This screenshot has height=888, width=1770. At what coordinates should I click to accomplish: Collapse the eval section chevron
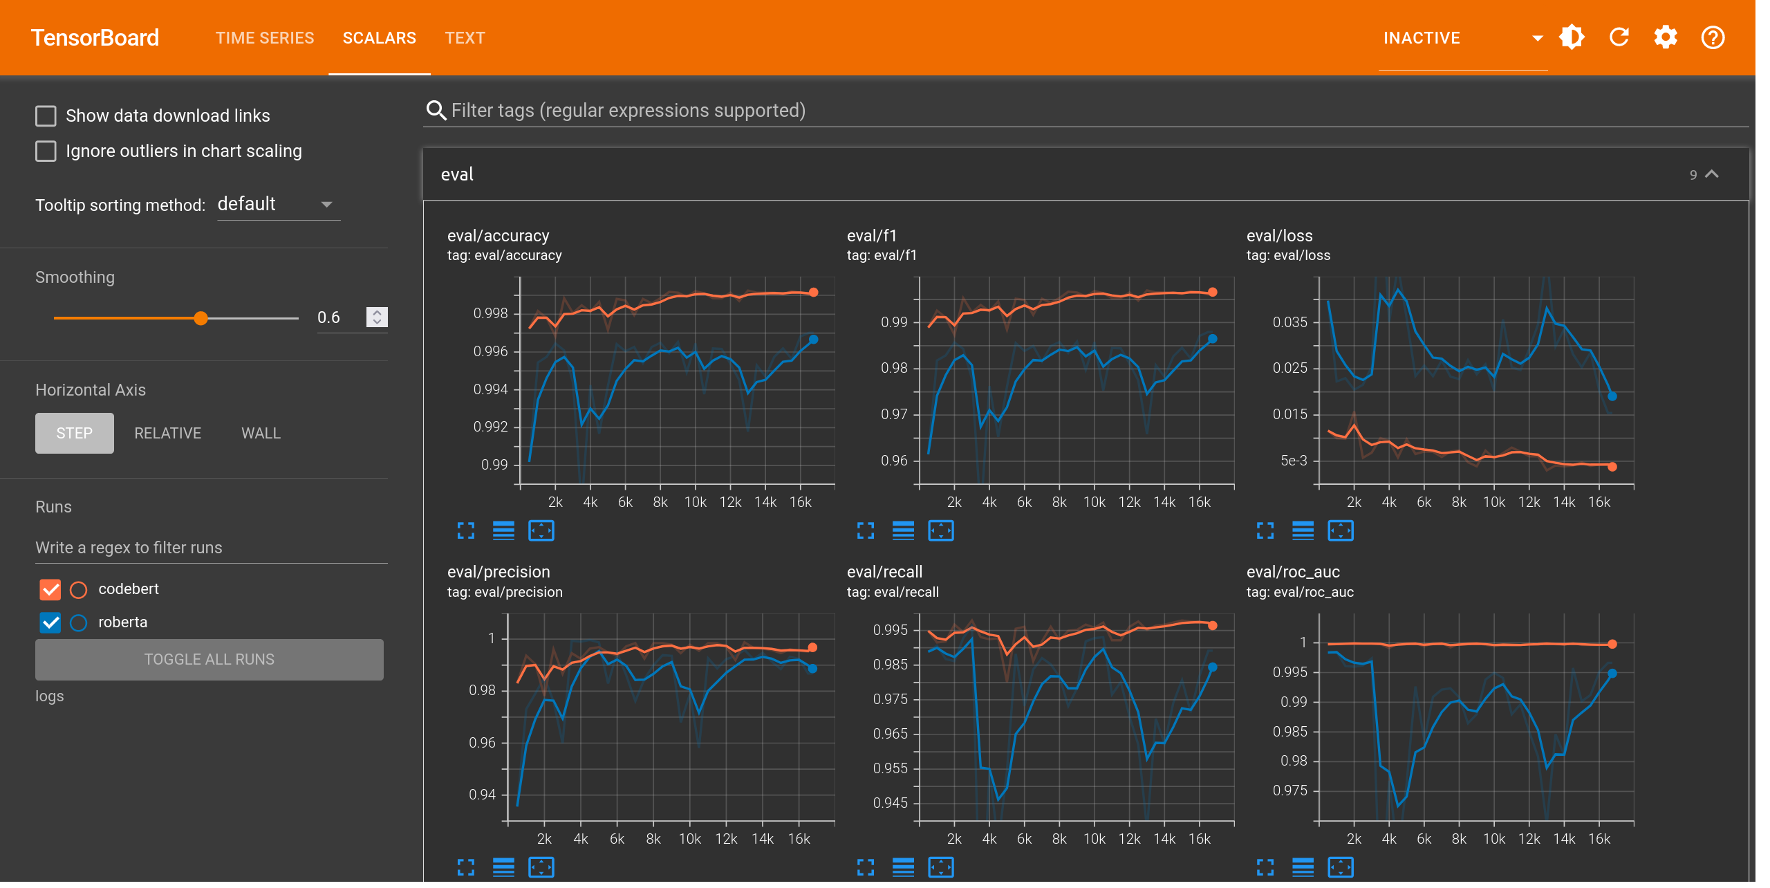(x=1712, y=174)
